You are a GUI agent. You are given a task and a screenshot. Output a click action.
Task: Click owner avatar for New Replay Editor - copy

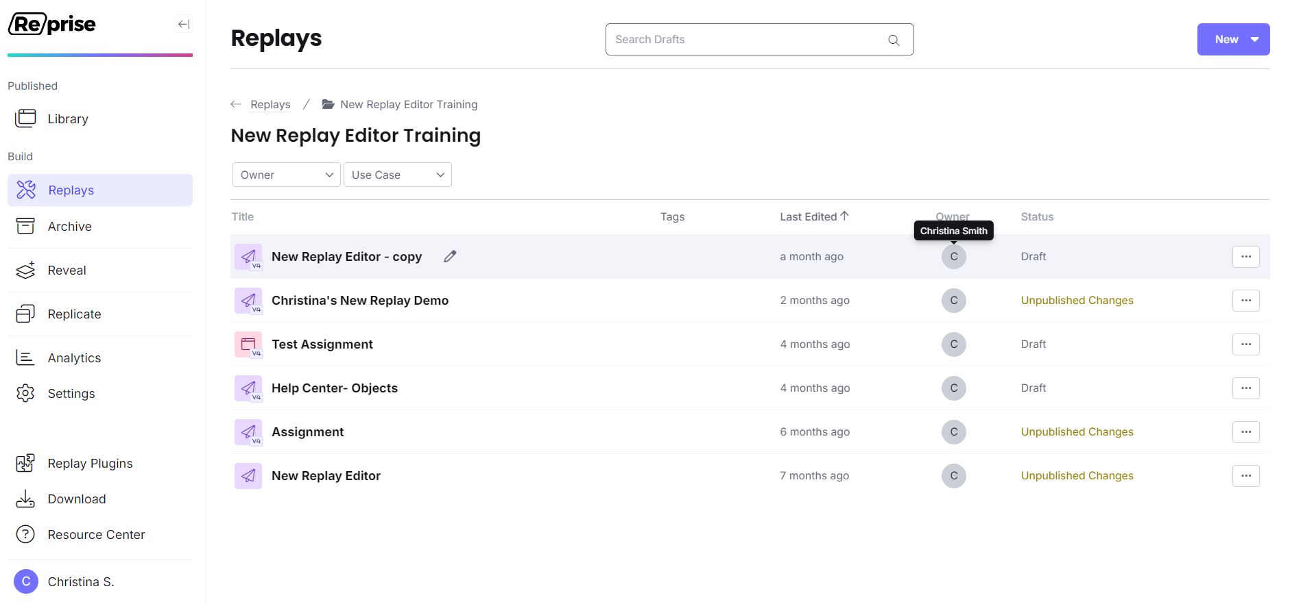(953, 257)
